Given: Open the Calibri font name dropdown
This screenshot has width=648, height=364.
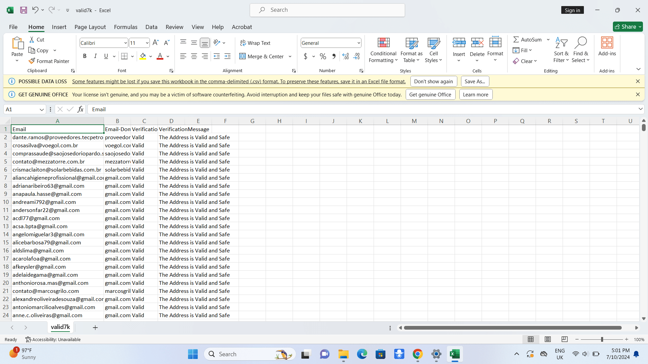Looking at the screenshot, I should (125, 43).
